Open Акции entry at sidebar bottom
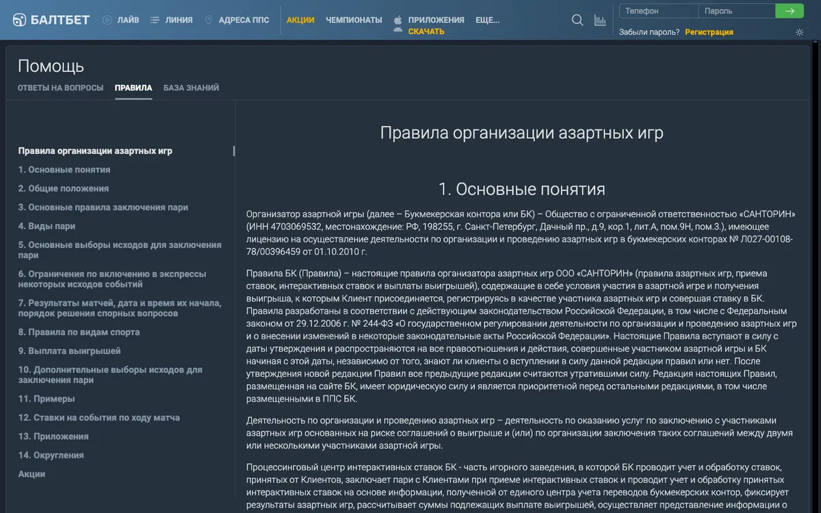The image size is (821, 513). coord(31,474)
